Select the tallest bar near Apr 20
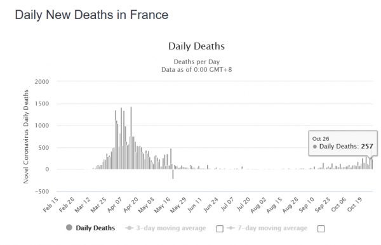The width and height of the screenshot is (381, 245). pos(131,138)
